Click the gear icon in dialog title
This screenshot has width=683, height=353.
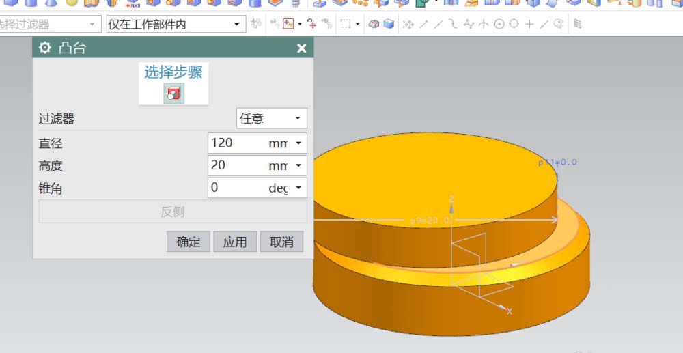pyautogui.click(x=45, y=48)
